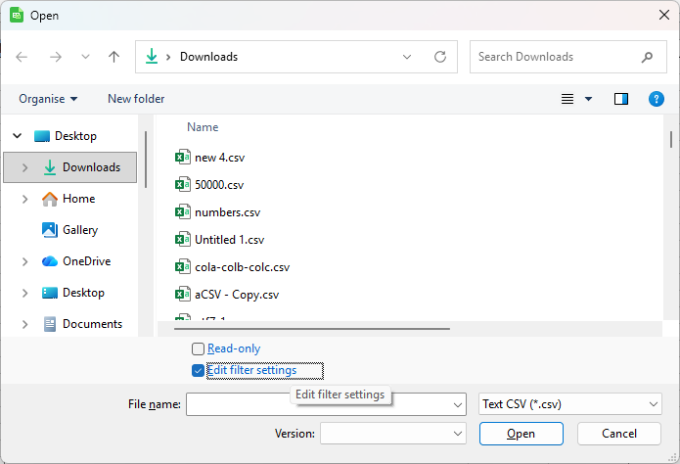Viewport: 680px width, 464px height.
Task: Open the Version dropdown
Action: click(x=392, y=434)
